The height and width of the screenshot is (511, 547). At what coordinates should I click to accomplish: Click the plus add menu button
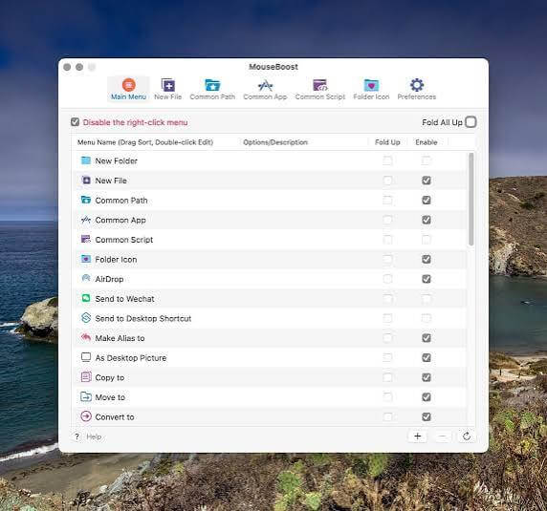(417, 436)
